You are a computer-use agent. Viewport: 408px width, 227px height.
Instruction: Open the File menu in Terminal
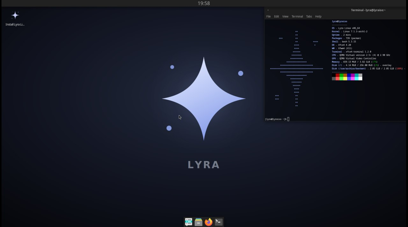pyautogui.click(x=268, y=17)
